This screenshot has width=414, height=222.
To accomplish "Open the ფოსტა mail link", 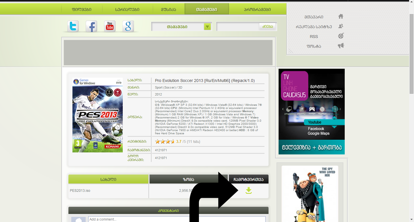I will pos(314,46).
